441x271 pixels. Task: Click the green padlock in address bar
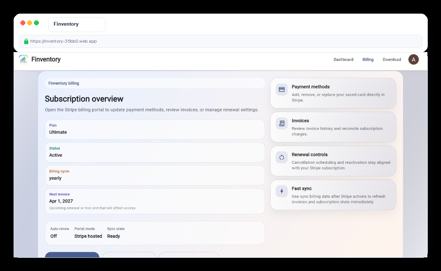[x=26, y=41]
